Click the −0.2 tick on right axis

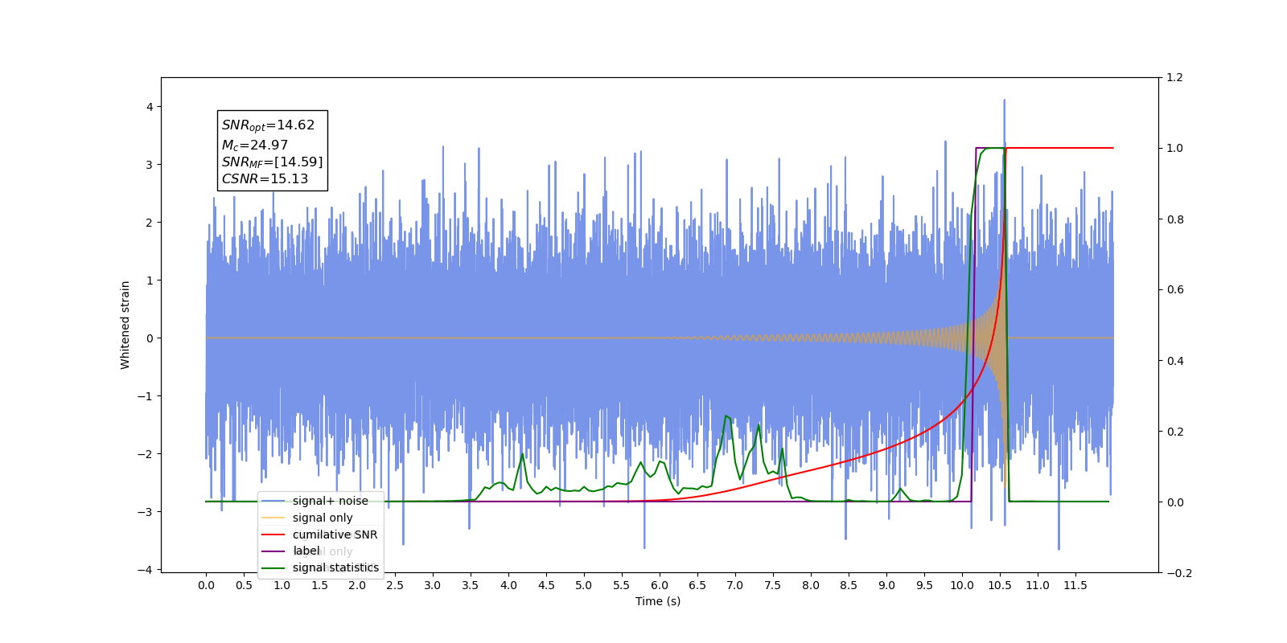tap(1178, 573)
